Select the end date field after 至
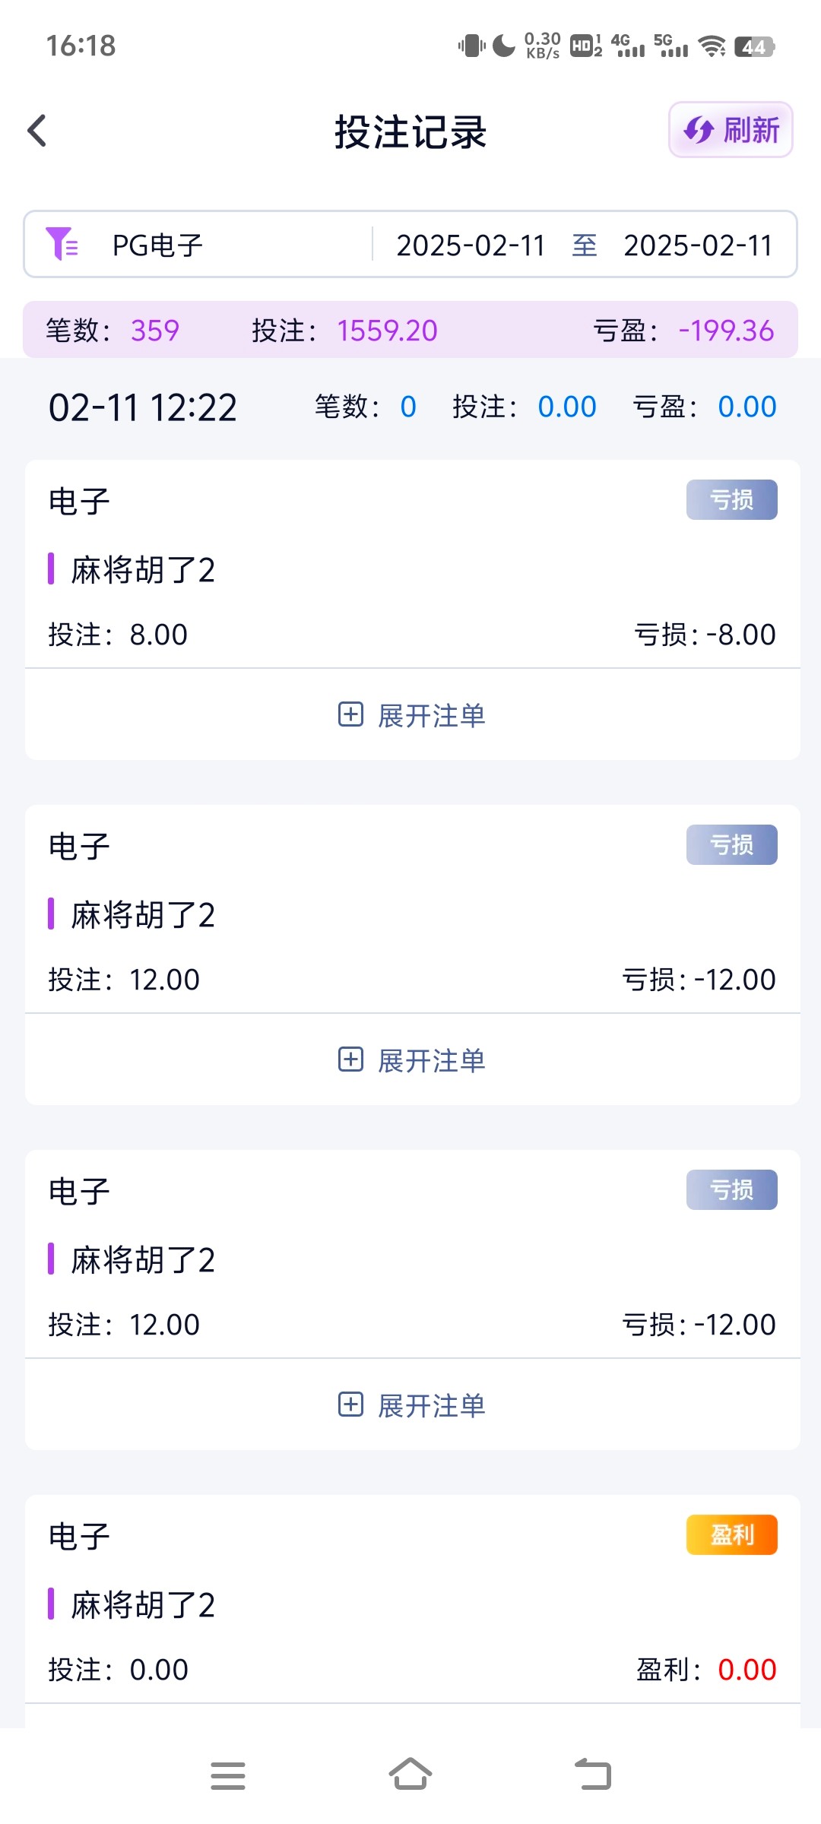This screenshot has width=821, height=1824. point(697,245)
